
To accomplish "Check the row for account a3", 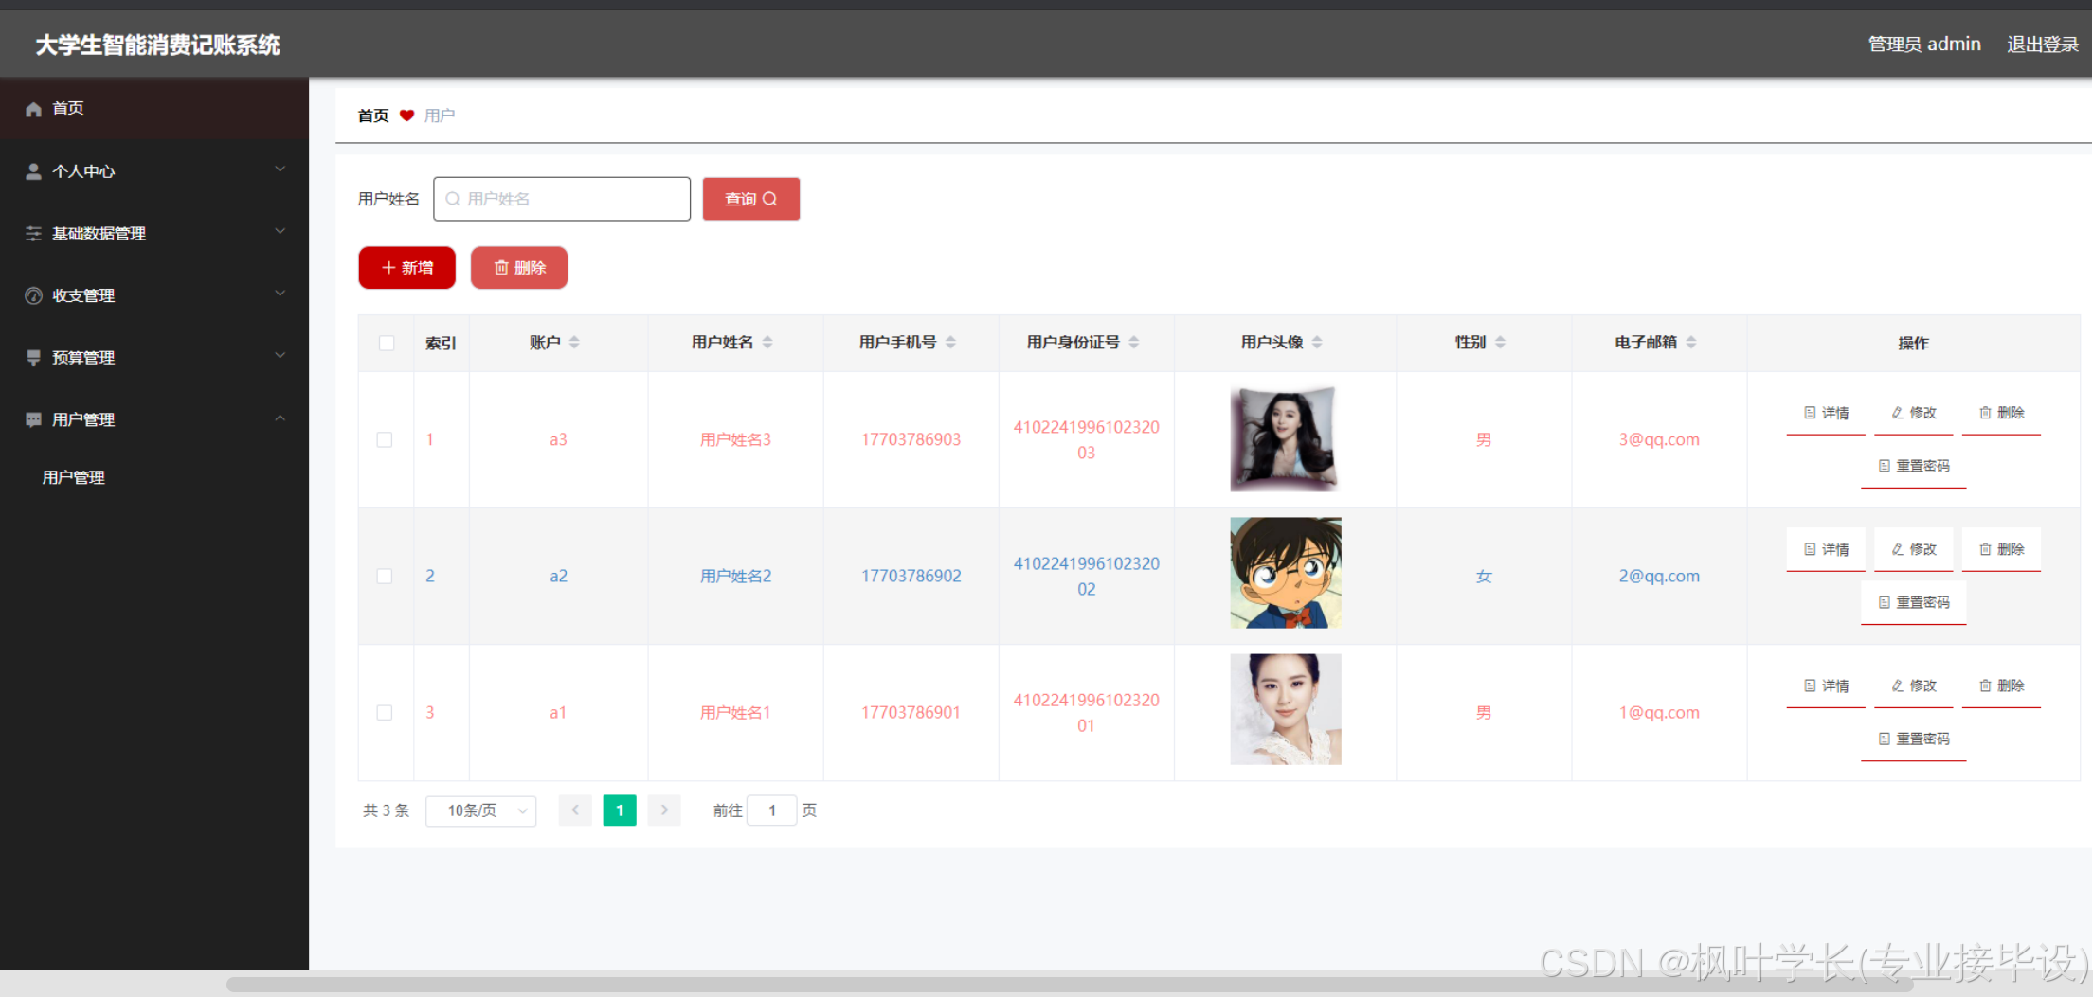I will [x=385, y=439].
